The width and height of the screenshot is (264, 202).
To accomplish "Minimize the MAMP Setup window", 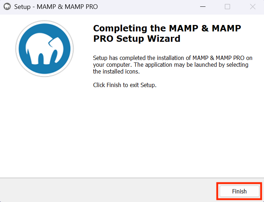I will click(203, 7).
